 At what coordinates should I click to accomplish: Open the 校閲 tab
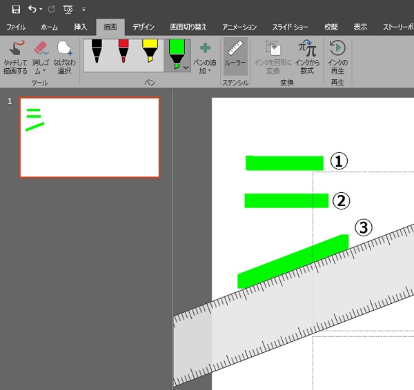331,27
